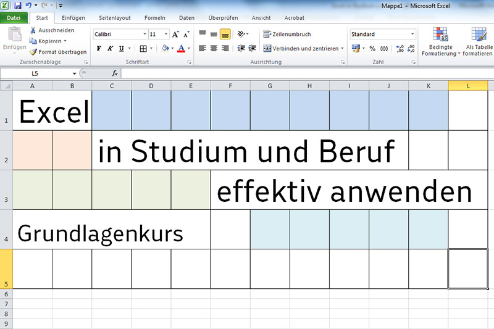Image resolution: width=494 pixels, height=329 pixels.
Task: Click the name box showing L5
Action: pyautogui.click(x=35, y=73)
